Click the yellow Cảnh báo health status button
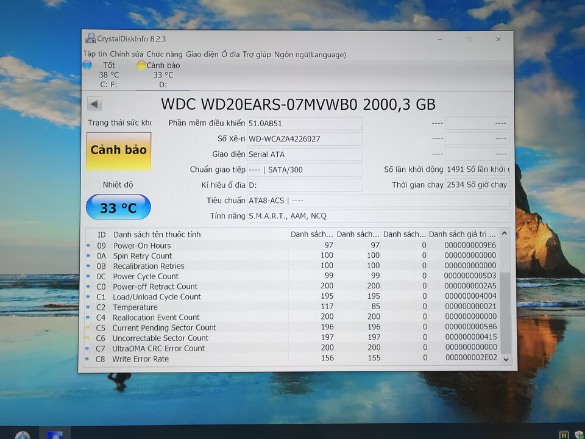 pos(119,151)
